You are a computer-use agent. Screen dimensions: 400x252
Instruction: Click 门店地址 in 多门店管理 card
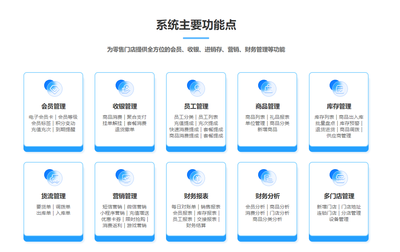pyautogui.click(x=351, y=207)
